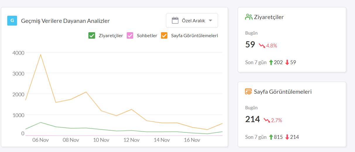Click the red downward trend icon next to 4.8%
The height and width of the screenshot is (152, 355).
pos(262,45)
